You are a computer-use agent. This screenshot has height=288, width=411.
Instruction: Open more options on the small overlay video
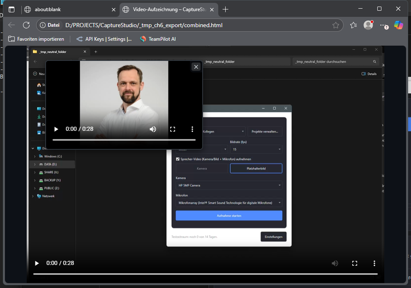point(192,129)
